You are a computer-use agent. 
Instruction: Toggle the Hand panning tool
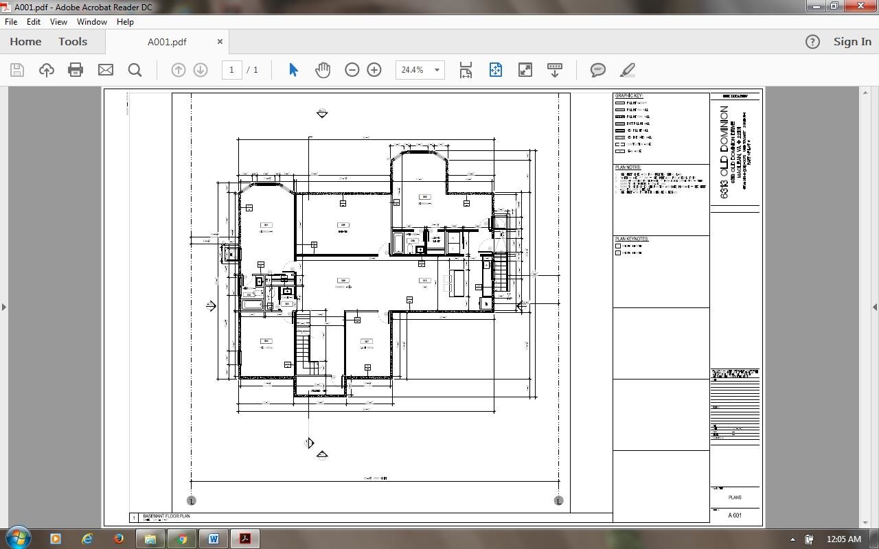323,69
